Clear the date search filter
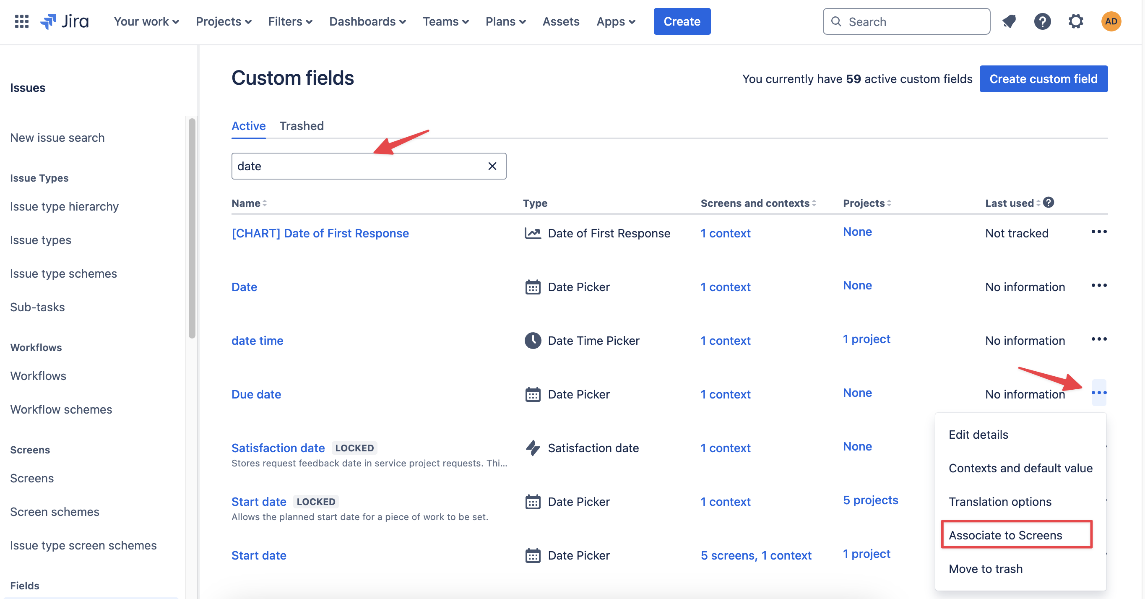Image resolution: width=1145 pixels, height=599 pixels. pos(492,166)
